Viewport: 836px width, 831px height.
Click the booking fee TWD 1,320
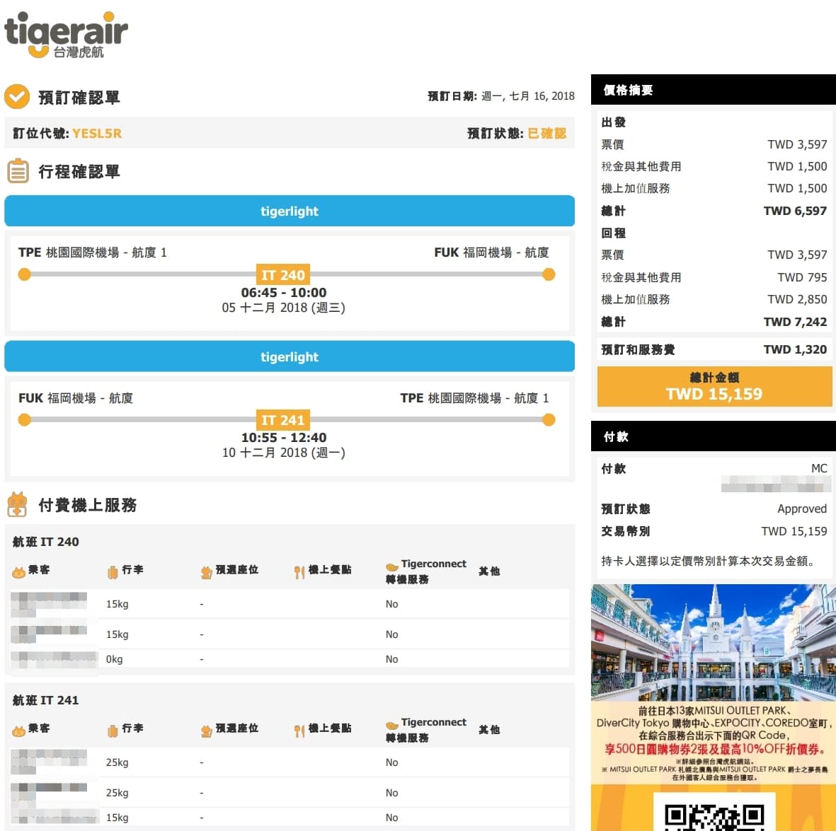[795, 349]
